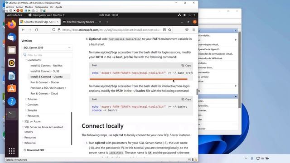Open Pocket save icon in Firefox toolbar
The height and width of the screenshot is (163, 290).
pos(187,30)
